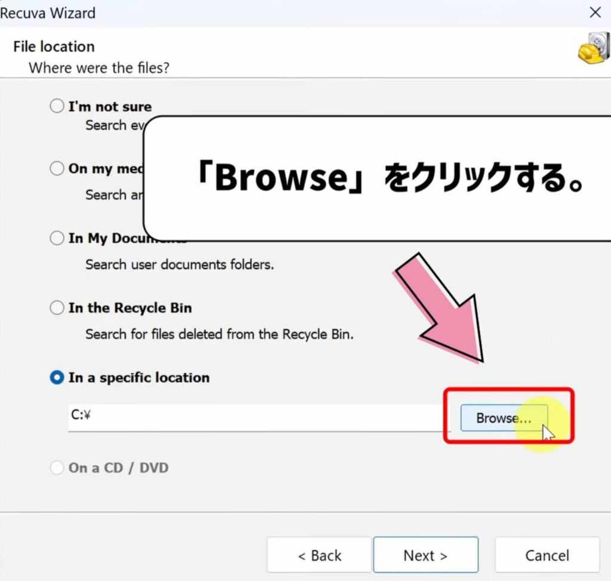Pick the "In the Recycle Bin" option

click(x=57, y=308)
